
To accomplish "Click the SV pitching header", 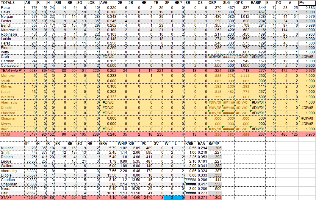I will pos(158,144).
